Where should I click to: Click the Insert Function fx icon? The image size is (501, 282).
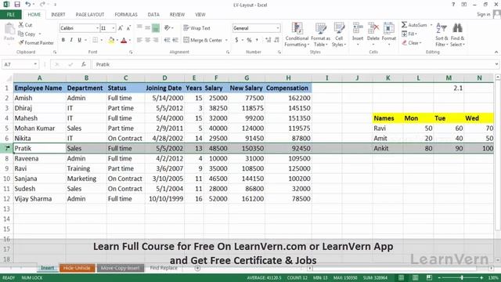(x=84, y=64)
